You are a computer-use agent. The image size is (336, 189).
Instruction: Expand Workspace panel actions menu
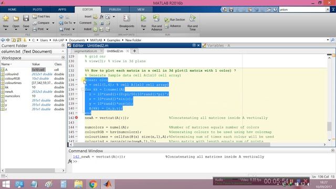coord(63,58)
